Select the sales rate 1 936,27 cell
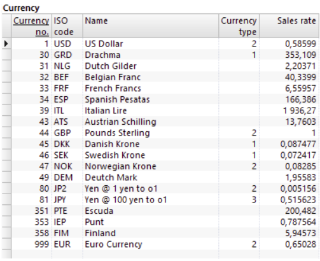Screen dimensions: 320x261 pyautogui.click(x=289, y=111)
